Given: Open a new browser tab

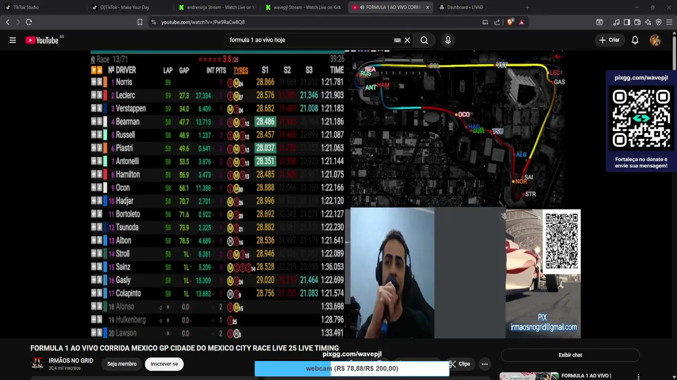Looking at the screenshot, I should [527, 7].
